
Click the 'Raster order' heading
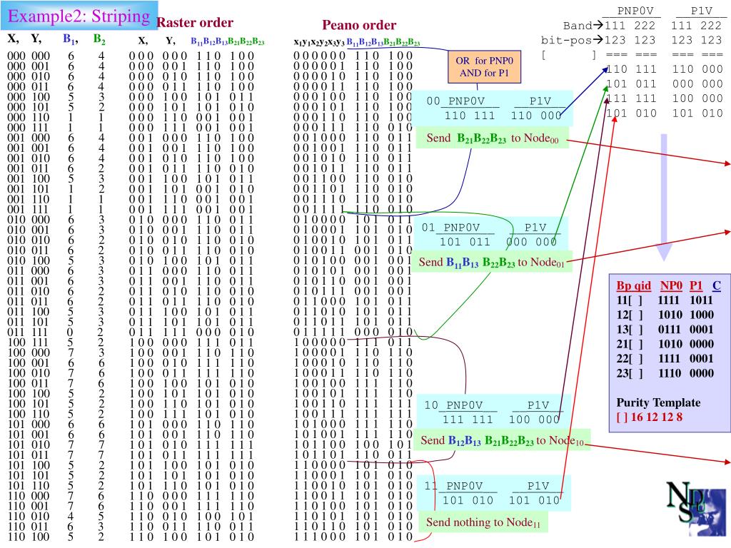coord(195,22)
